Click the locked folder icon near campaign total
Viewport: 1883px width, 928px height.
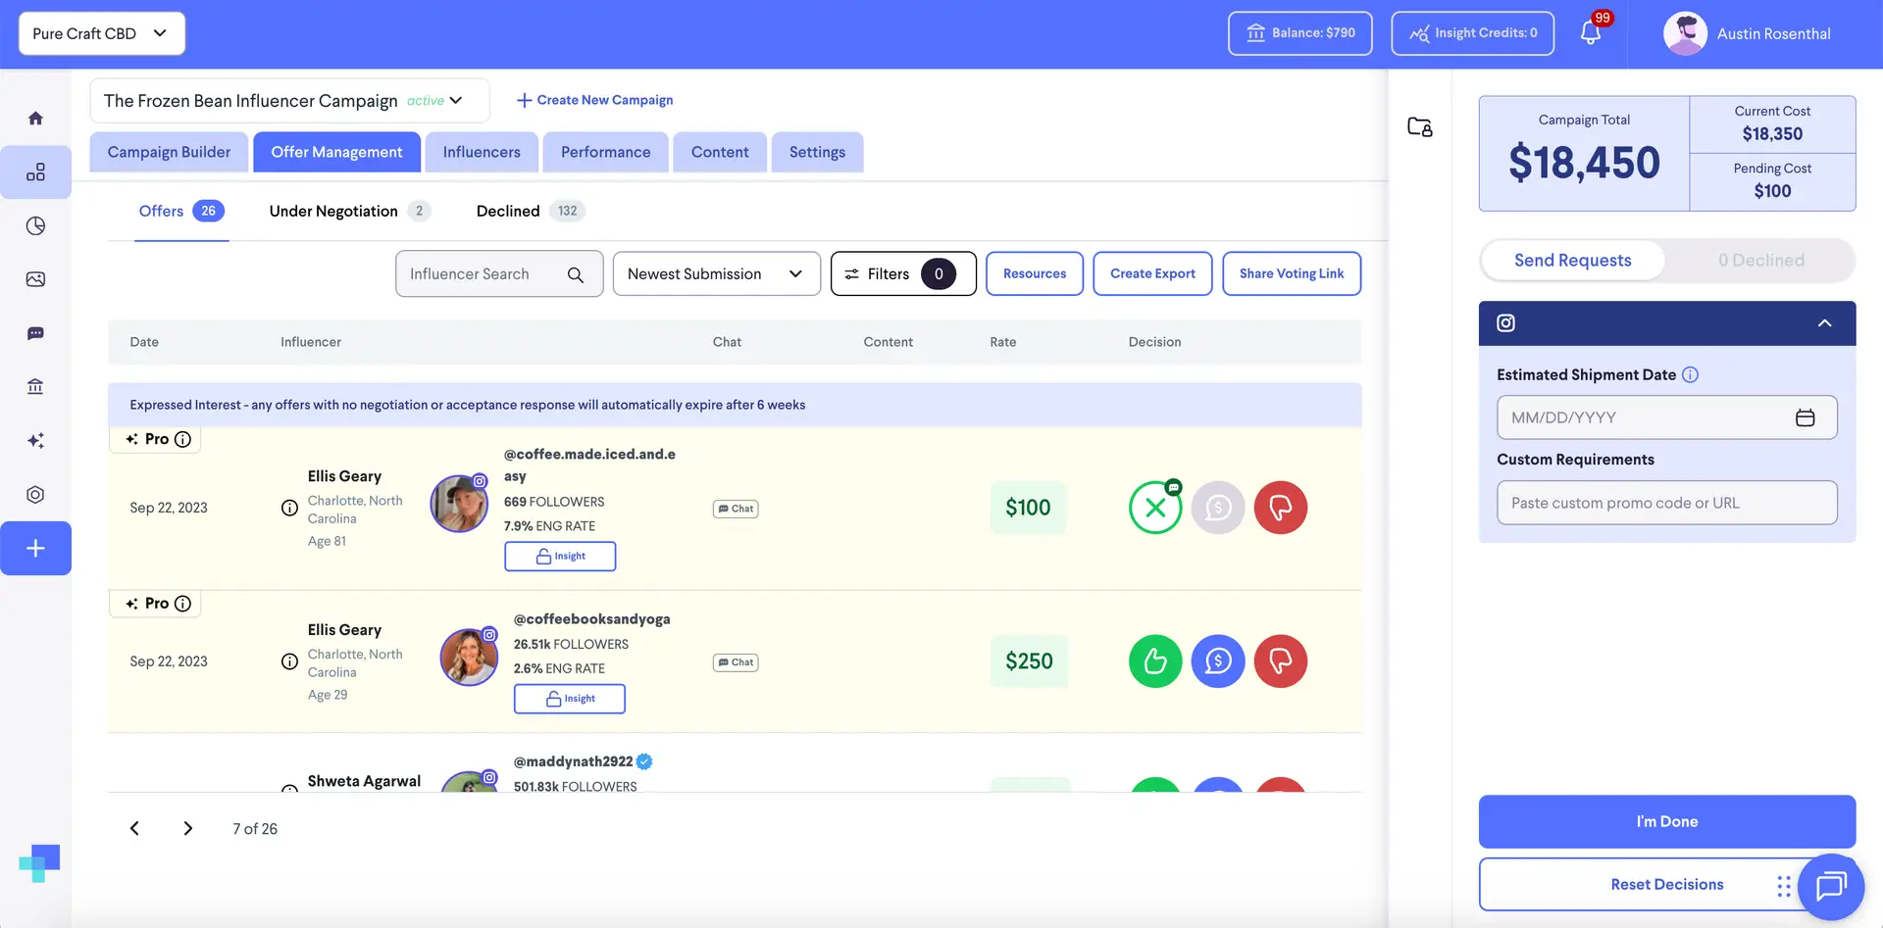pyautogui.click(x=1419, y=127)
